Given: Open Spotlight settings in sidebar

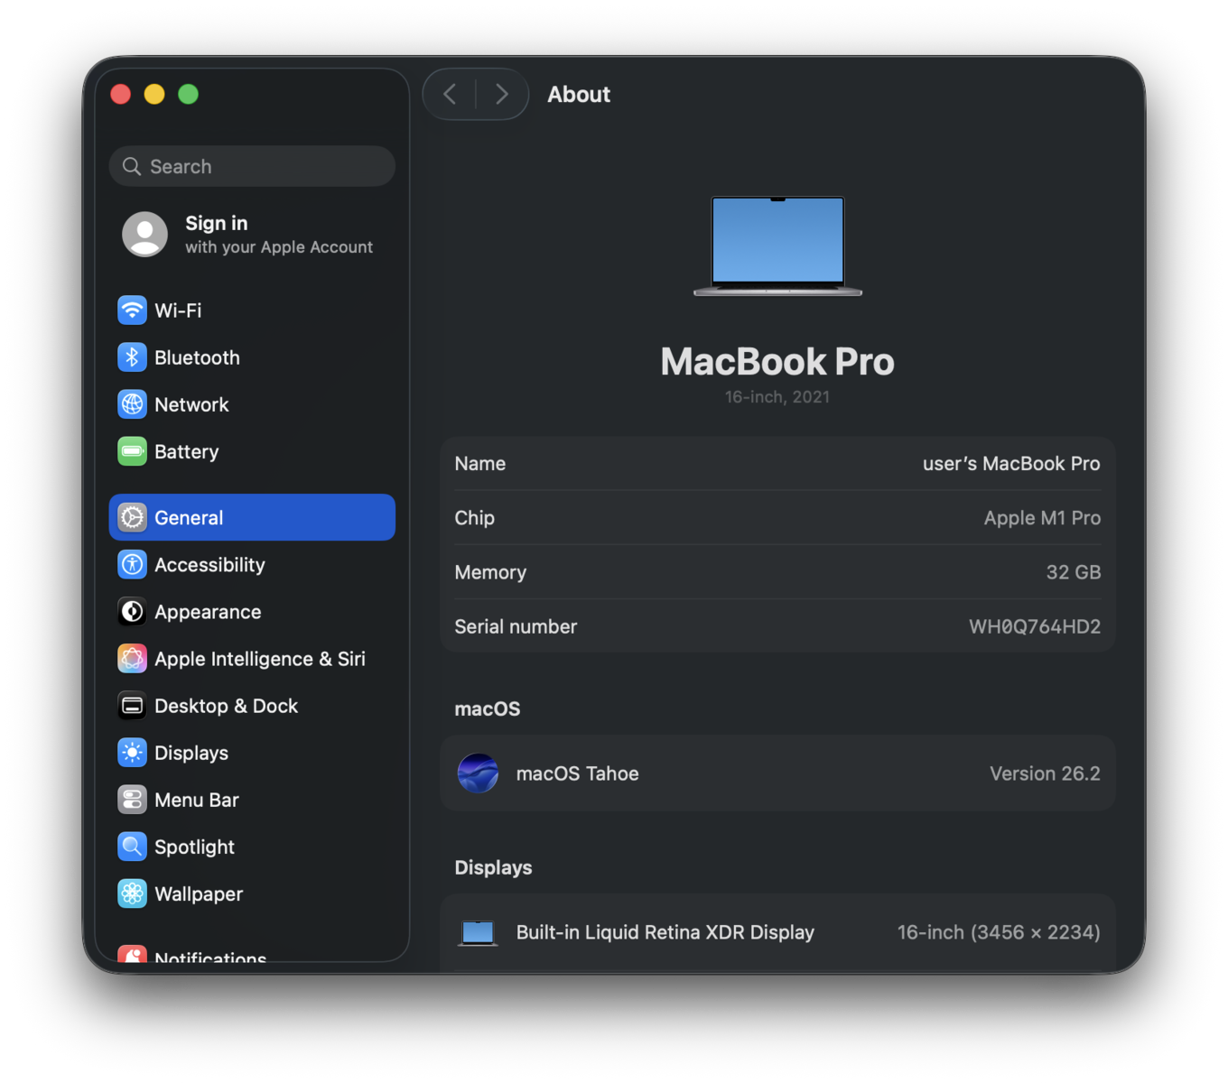Looking at the screenshot, I should point(194,847).
